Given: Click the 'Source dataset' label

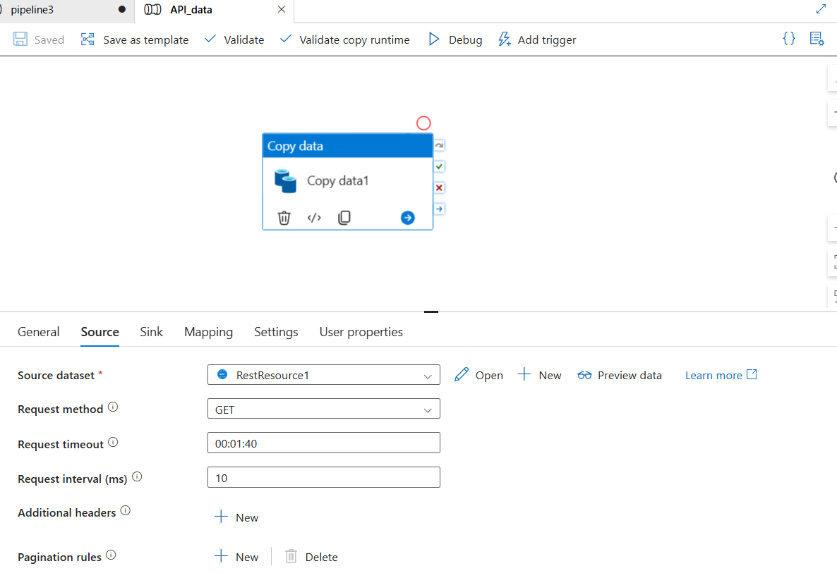Looking at the screenshot, I should tap(56, 375).
